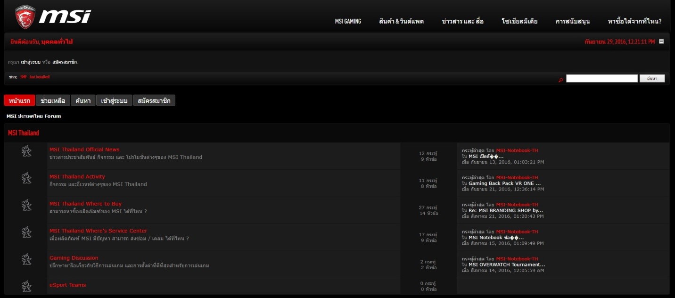The height and width of the screenshot is (298, 675).
Task: Select the สมัครสมาชิก tab
Action: pos(154,100)
